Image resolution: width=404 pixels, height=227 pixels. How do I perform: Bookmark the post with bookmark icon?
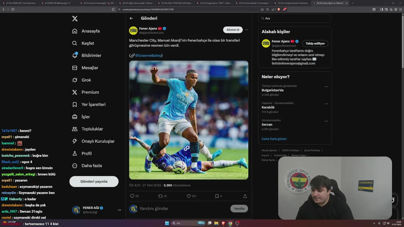click(x=217, y=196)
